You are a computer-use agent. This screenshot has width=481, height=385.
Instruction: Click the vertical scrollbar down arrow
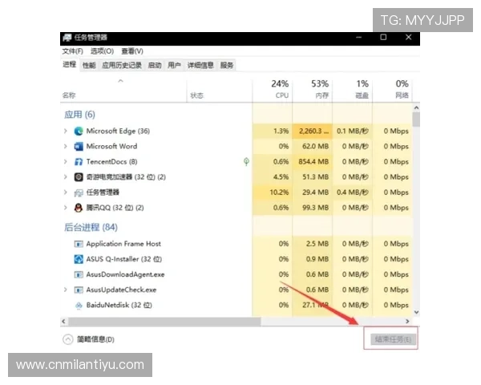pyautogui.click(x=416, y=312)
